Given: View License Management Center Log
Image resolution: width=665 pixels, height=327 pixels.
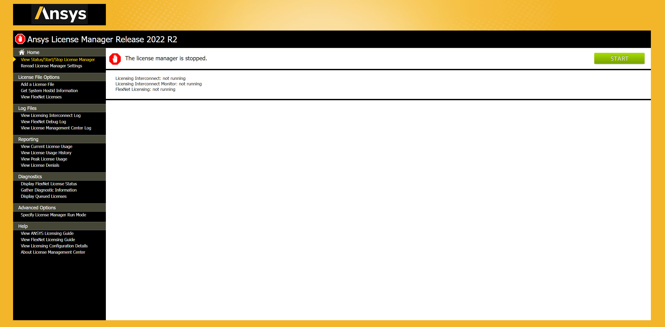Looking at the screenshot, I should [x=56, y=128].
